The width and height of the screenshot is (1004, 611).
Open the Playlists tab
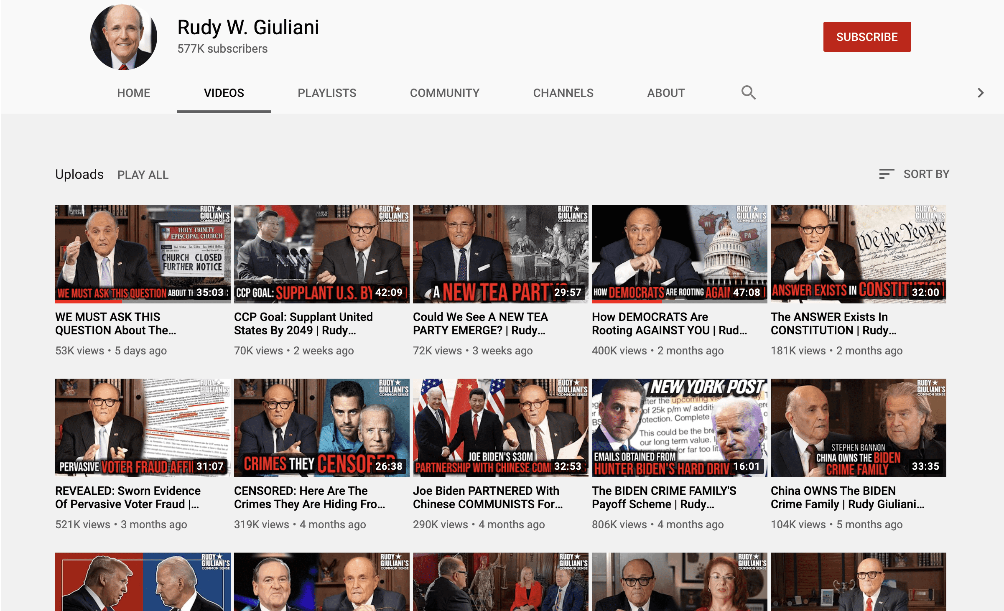327,93
